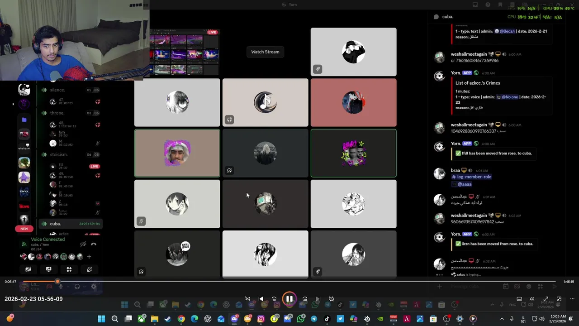
Task: Select the tile with the music note avatar
Action: click(x=265, y=102)
